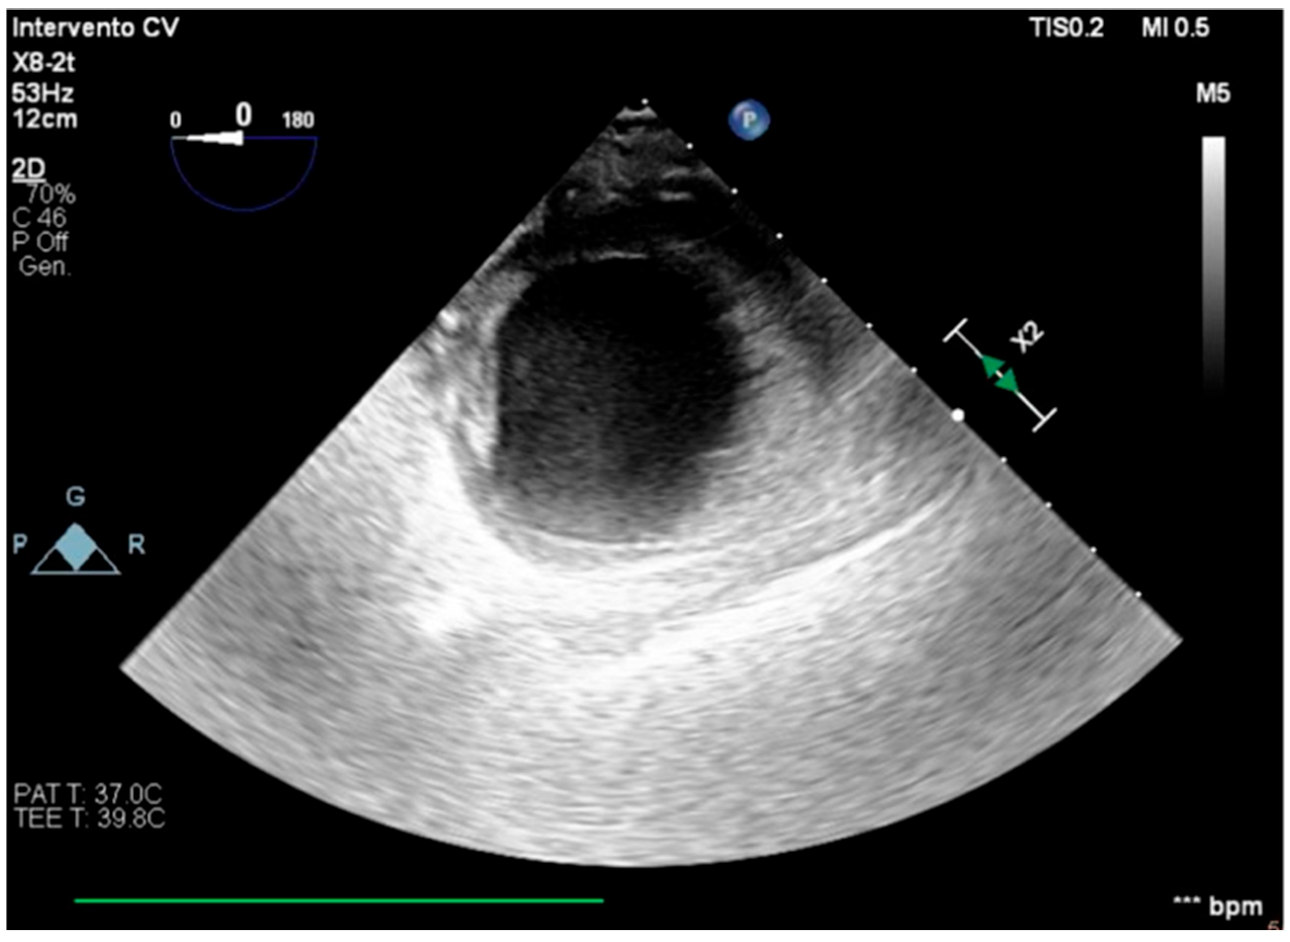Click the green ECG trace line
Image resolution: width=1290 pixels, height=942 pixels.
[x=338, y=901]
